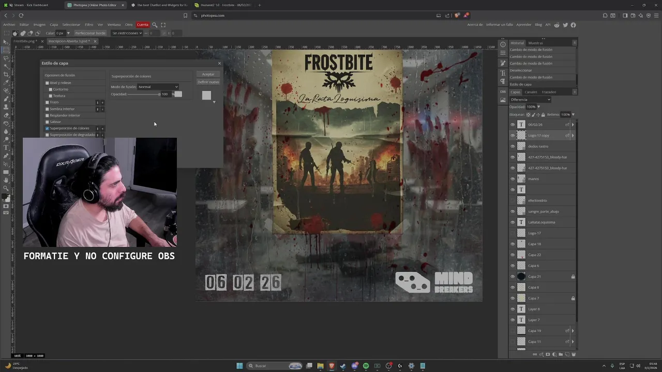Hide the dedos rastro layer
Image resolution: width=662 pixels, height=372 pixels.
click(513, 146)
